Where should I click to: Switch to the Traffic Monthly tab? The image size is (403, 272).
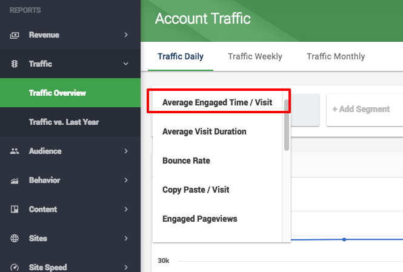point(336,56)
